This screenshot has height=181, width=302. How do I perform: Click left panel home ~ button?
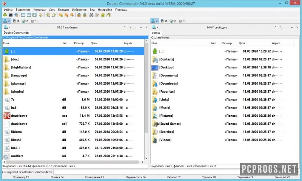click(x=141, y=27)
